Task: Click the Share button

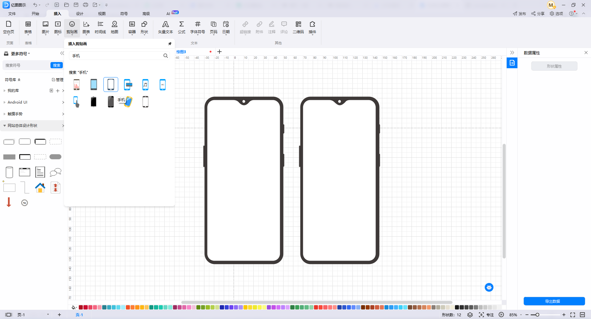Action: click(538, 14)
